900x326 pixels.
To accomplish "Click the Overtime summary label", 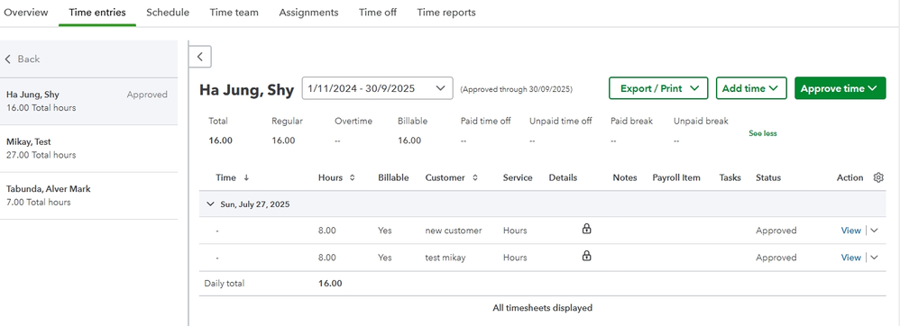I will coord(354,121).
